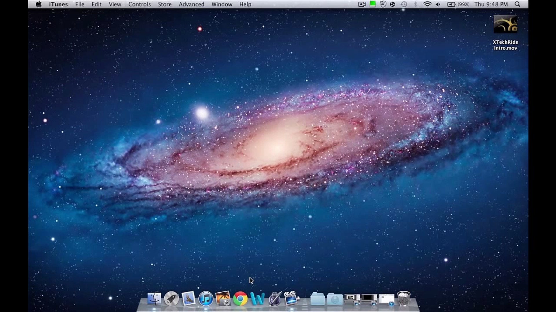Viewport: 556px width, 312px height.
Task: Open Launchpad from the Dock
Action: 172,299
